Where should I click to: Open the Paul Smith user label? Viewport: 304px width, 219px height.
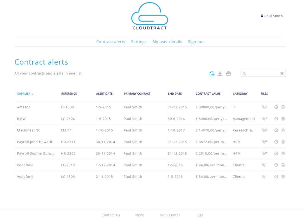pos(272,16)
